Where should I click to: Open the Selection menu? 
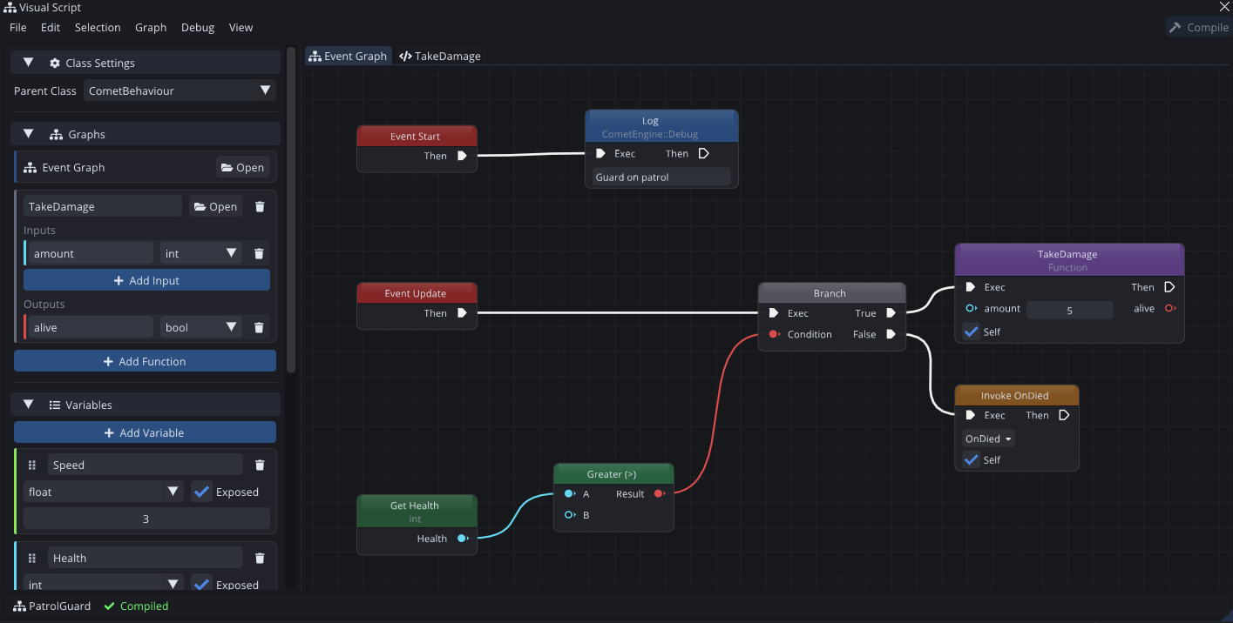coord(98,27)
